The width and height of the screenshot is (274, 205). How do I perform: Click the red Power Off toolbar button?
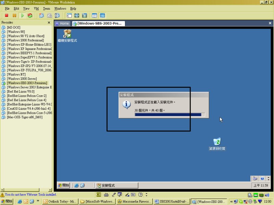pos(7,15)
